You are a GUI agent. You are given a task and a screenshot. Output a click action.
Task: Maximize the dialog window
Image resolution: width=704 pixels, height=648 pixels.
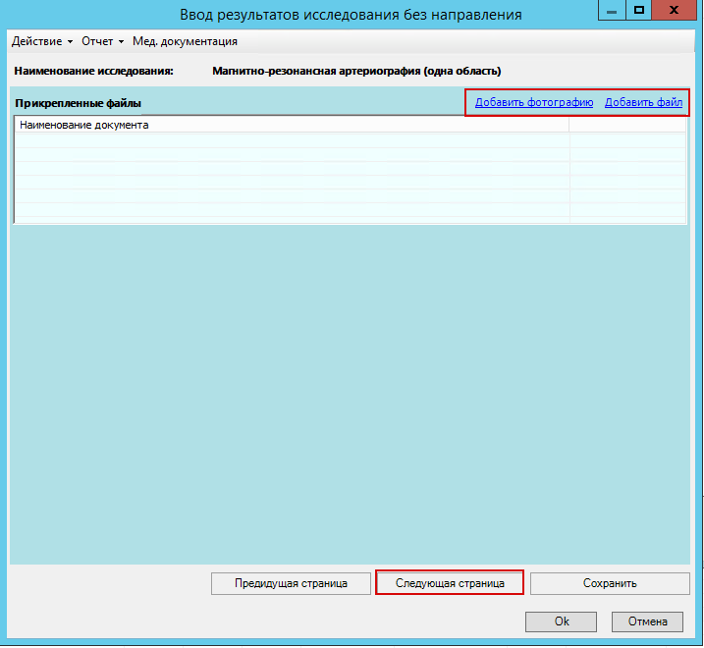point(638,11)
